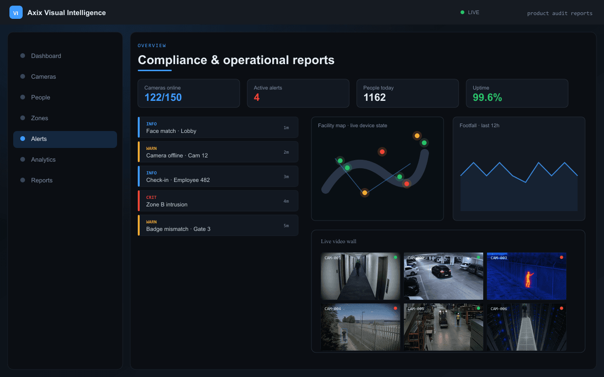This screenshot has height=377, width=604.
Task: Click the lone red device dot above the map path
Action: click(x=382, y=152)
